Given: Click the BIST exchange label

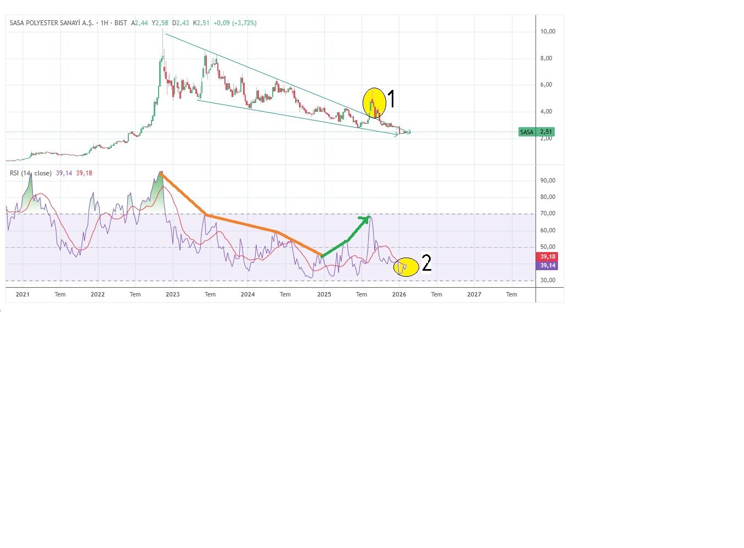Looking at the screenshot, I should pyautogui.click(x=121, y=23).
